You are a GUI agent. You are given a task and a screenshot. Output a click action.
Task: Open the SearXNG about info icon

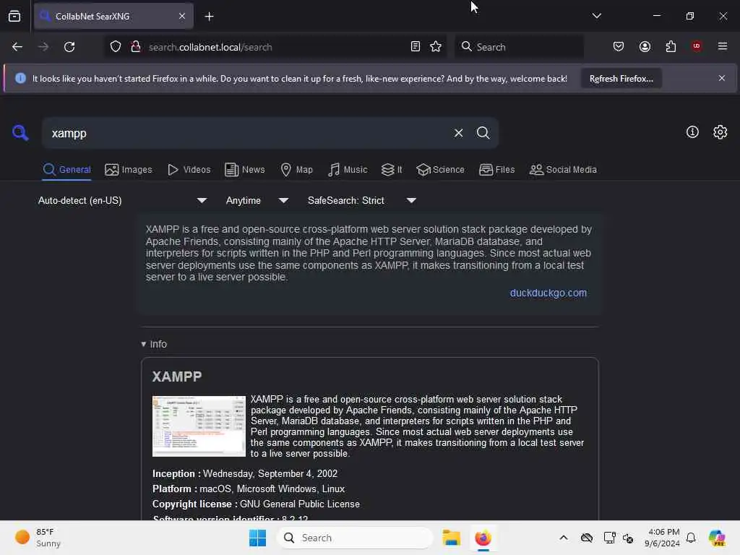(692, 132)
